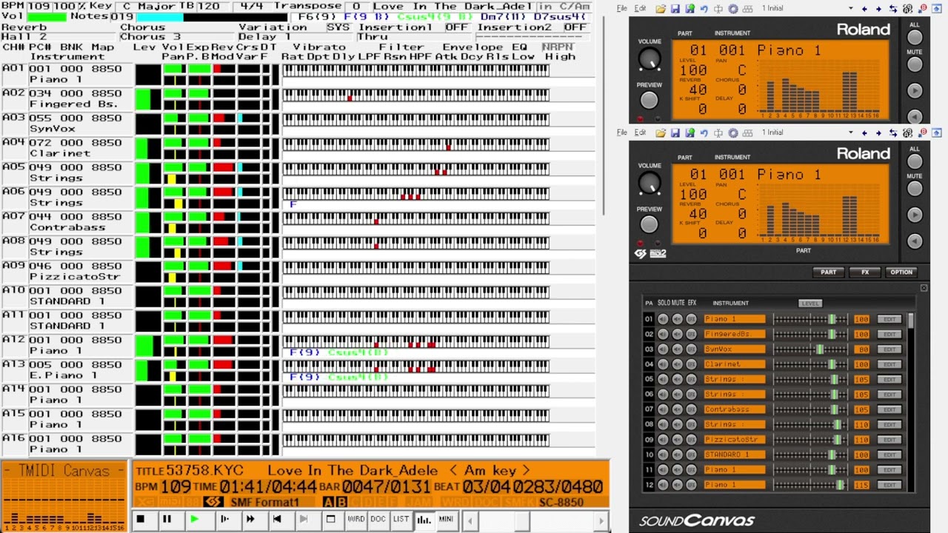Click save-as icon in upper Sound Canvas toolbar
This screenshot has width=948, height=533.
click(690, 9)
